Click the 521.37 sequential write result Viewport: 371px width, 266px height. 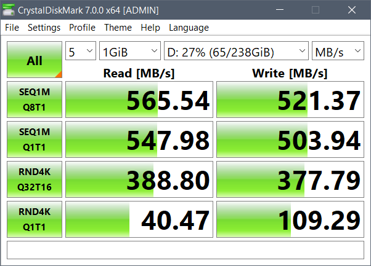(x=290, y=100)
